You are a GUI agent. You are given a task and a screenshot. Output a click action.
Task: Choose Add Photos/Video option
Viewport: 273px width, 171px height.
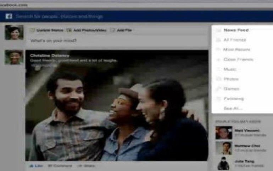tap(87, 30)
